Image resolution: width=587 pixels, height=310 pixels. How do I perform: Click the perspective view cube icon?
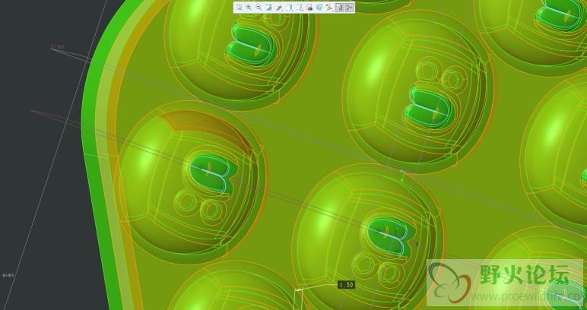click(x=319, y=8)
